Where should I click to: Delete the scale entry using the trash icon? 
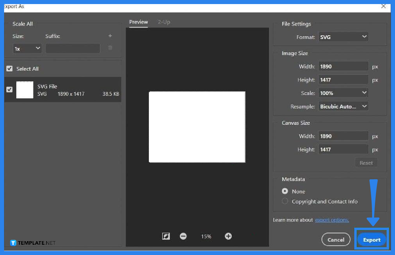pos(110,48)
